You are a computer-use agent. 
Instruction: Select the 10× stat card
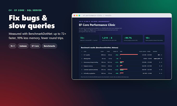(x=154, y=39)
